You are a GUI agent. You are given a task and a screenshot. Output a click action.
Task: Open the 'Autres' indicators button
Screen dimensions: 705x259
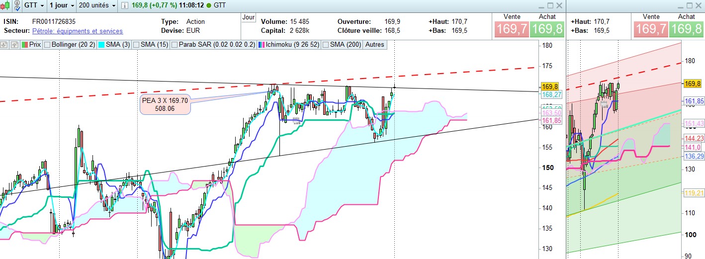pos(374,45)
